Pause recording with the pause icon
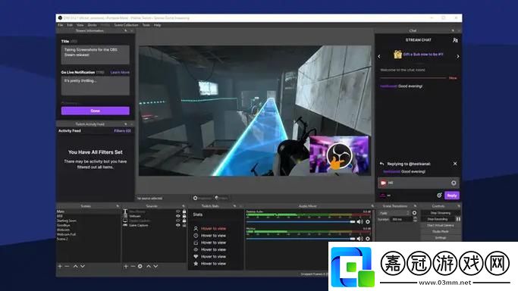518x291 pixels. pyautogui.click(x=458, y=219)
